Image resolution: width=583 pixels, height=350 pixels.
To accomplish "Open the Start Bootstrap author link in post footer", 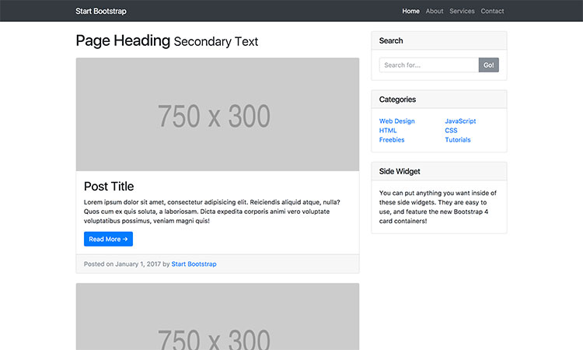I will click(194, 264).
